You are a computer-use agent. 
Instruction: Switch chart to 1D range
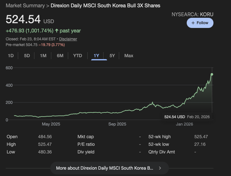pyautogui.click(x=11, y=56)
